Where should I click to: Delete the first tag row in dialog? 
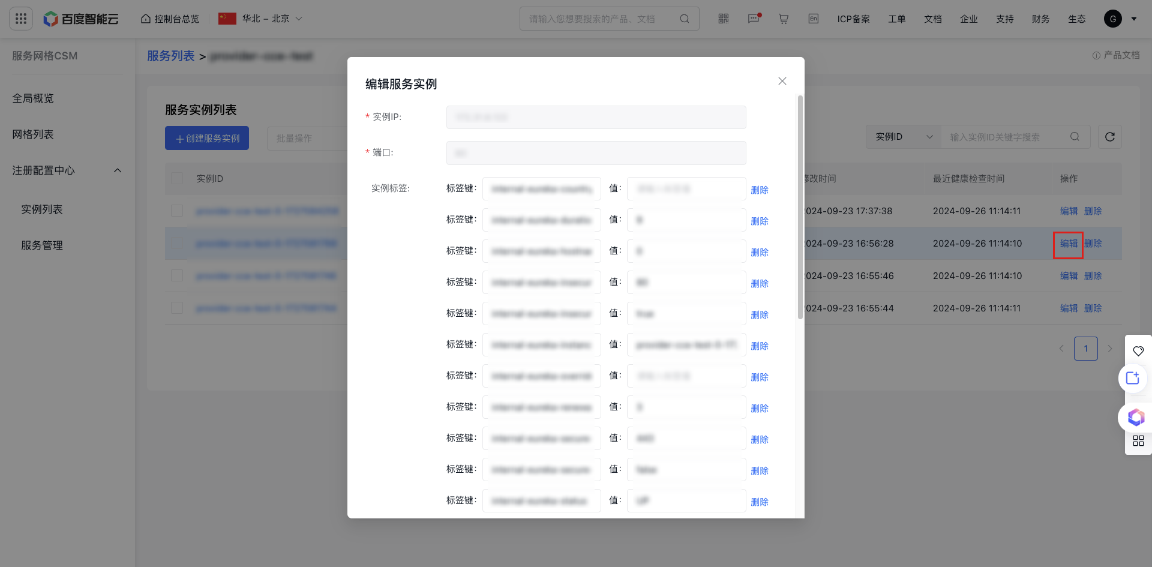click(760, 190)
